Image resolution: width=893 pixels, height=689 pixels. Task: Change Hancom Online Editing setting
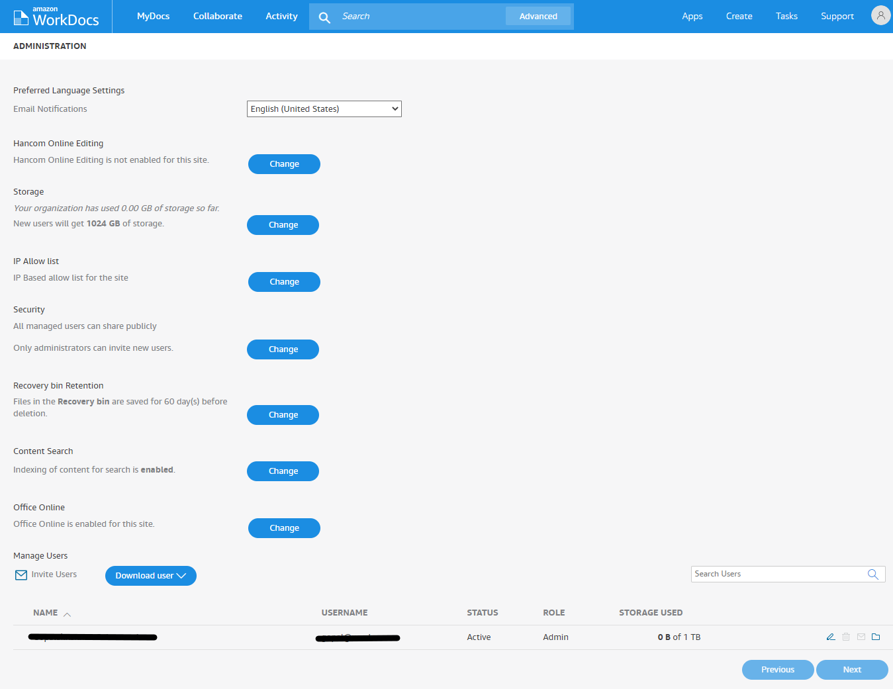pyautogui.click(x=284, y=164)
